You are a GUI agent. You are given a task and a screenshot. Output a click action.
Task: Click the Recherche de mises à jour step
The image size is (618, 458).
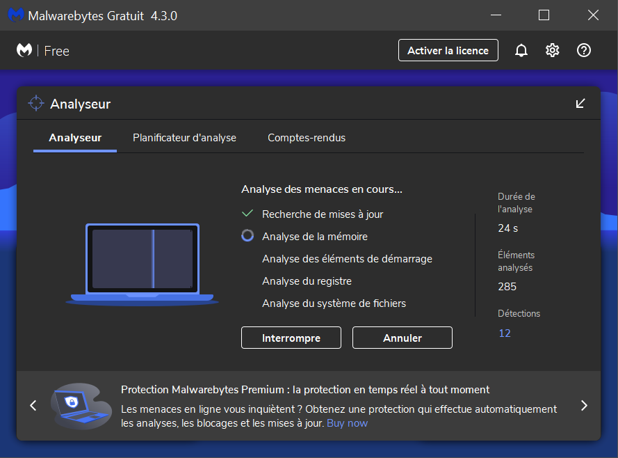[323, 214]
